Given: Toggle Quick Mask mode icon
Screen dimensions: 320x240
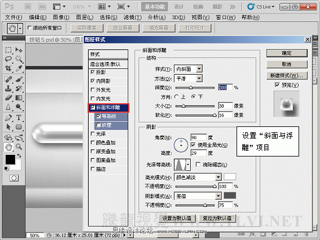Looking at the screenshot, I should 14,178.
